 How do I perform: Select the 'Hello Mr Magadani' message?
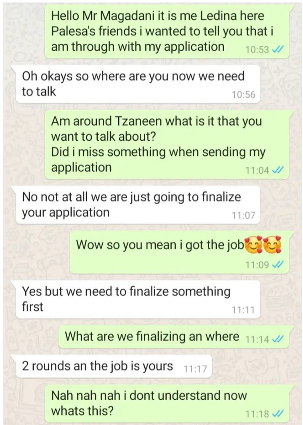[x=169, y=31]
